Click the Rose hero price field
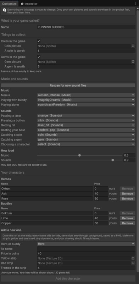This screenshot has width=139, height=284. pos(101,199)
